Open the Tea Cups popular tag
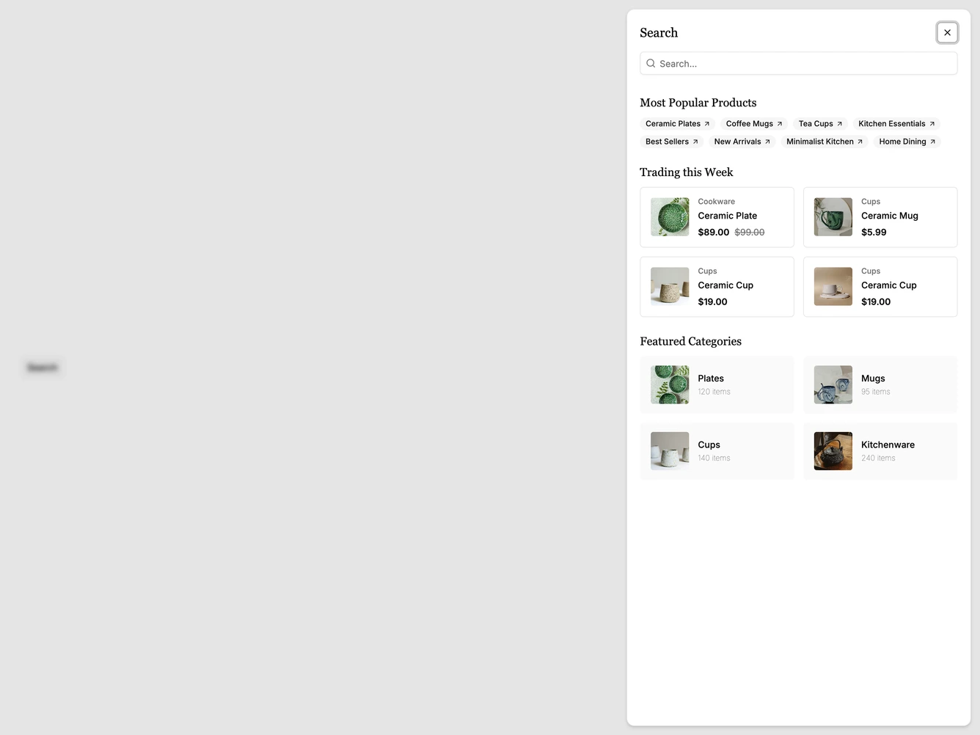This screenshot has height=735, width=980. (x=820, y=124)
